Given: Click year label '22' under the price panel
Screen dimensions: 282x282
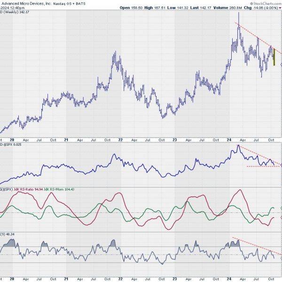Looking at the screenshot, I should pos(120,140).
